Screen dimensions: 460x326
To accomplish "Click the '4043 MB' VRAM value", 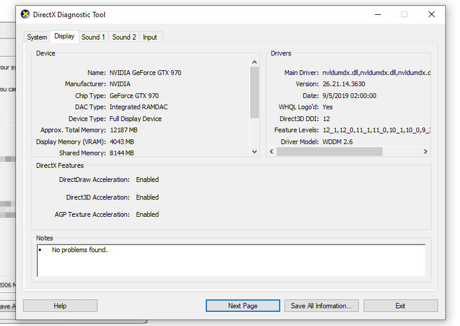I will point(122,142).
